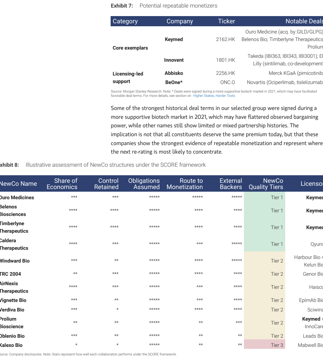
Task: Select the Keymed company name in Exhibit 7
Action: coord(174,39)
